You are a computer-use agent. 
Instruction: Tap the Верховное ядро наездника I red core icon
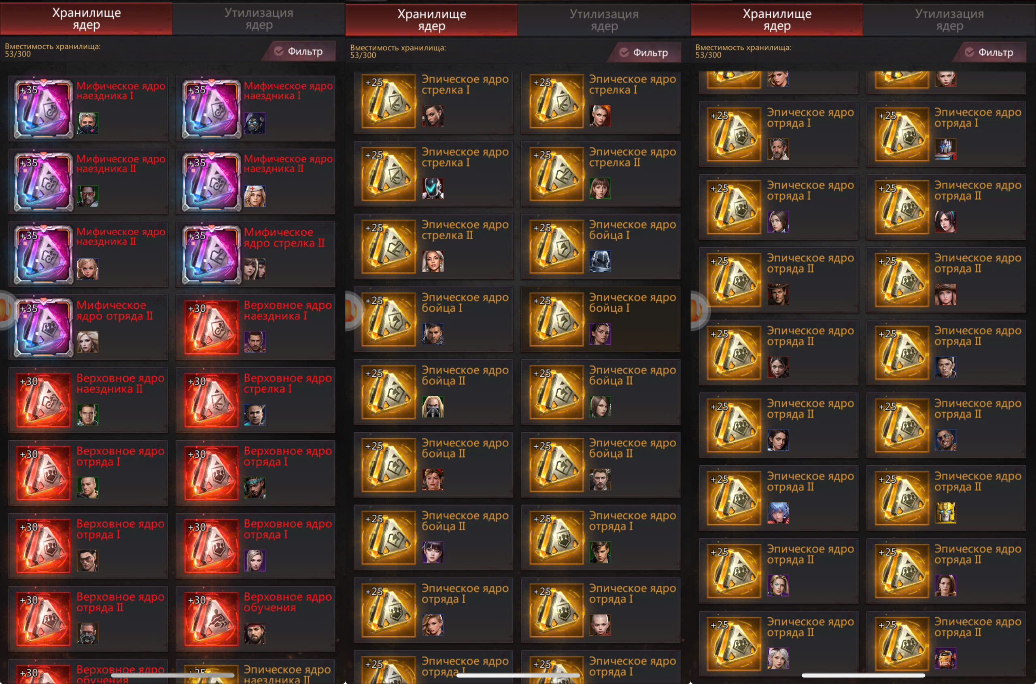pos(211,327)
